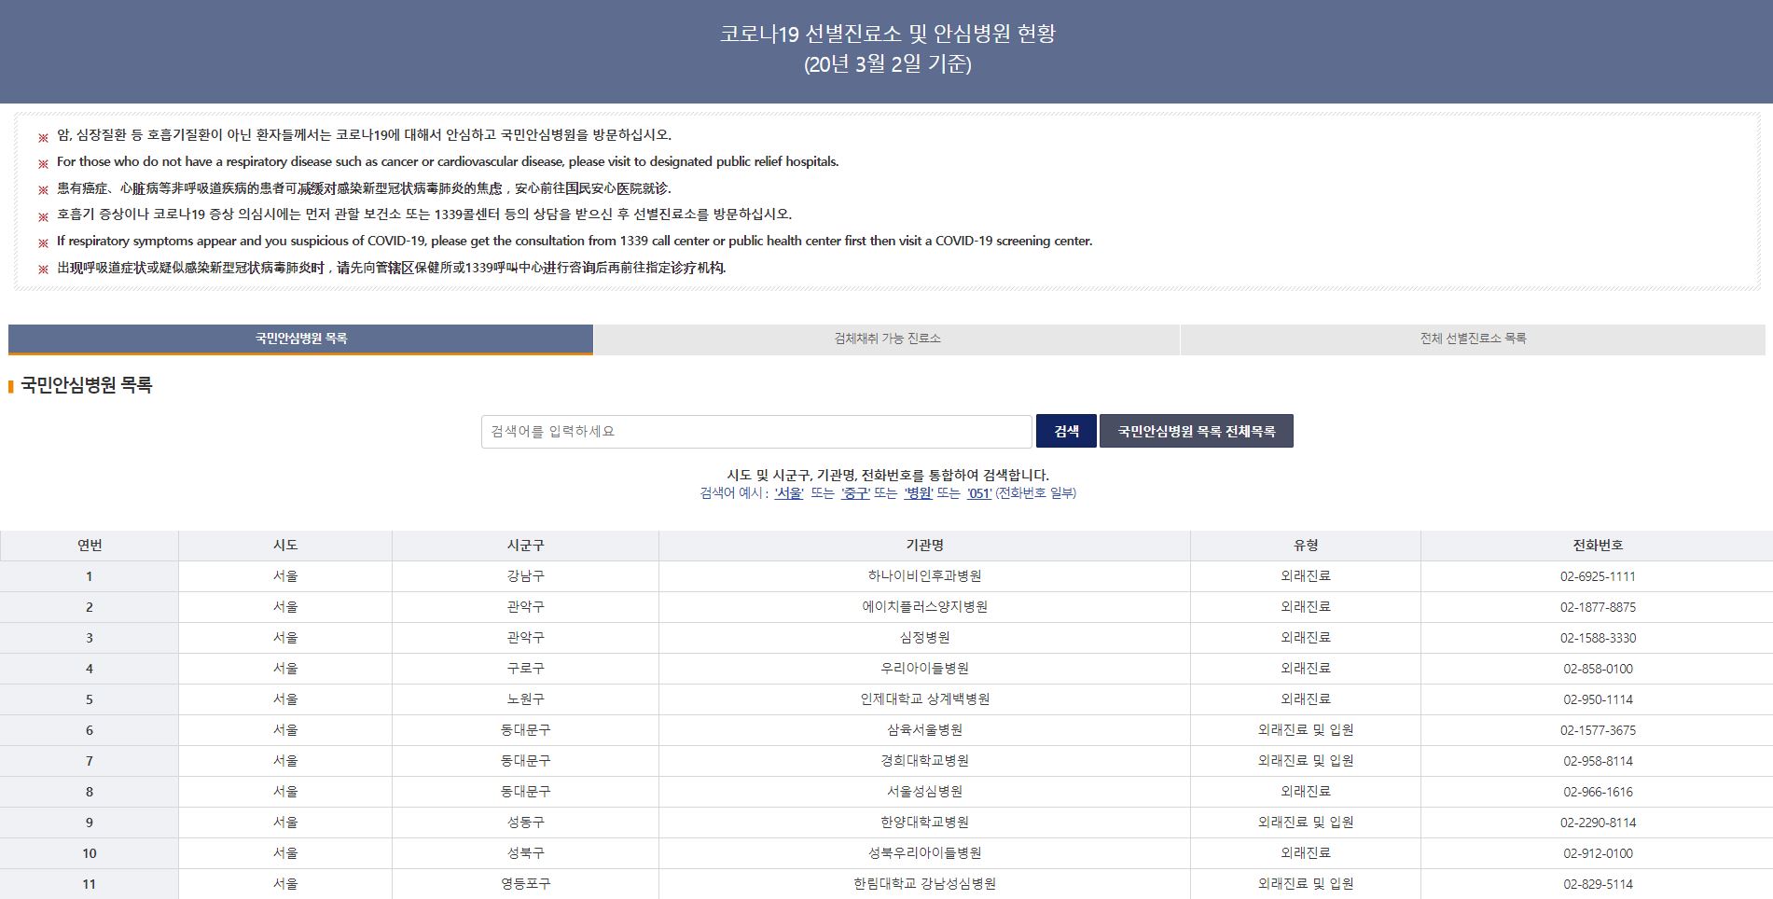Click the 기관명 column header
1773x899 pixels.
click(924, 546)
